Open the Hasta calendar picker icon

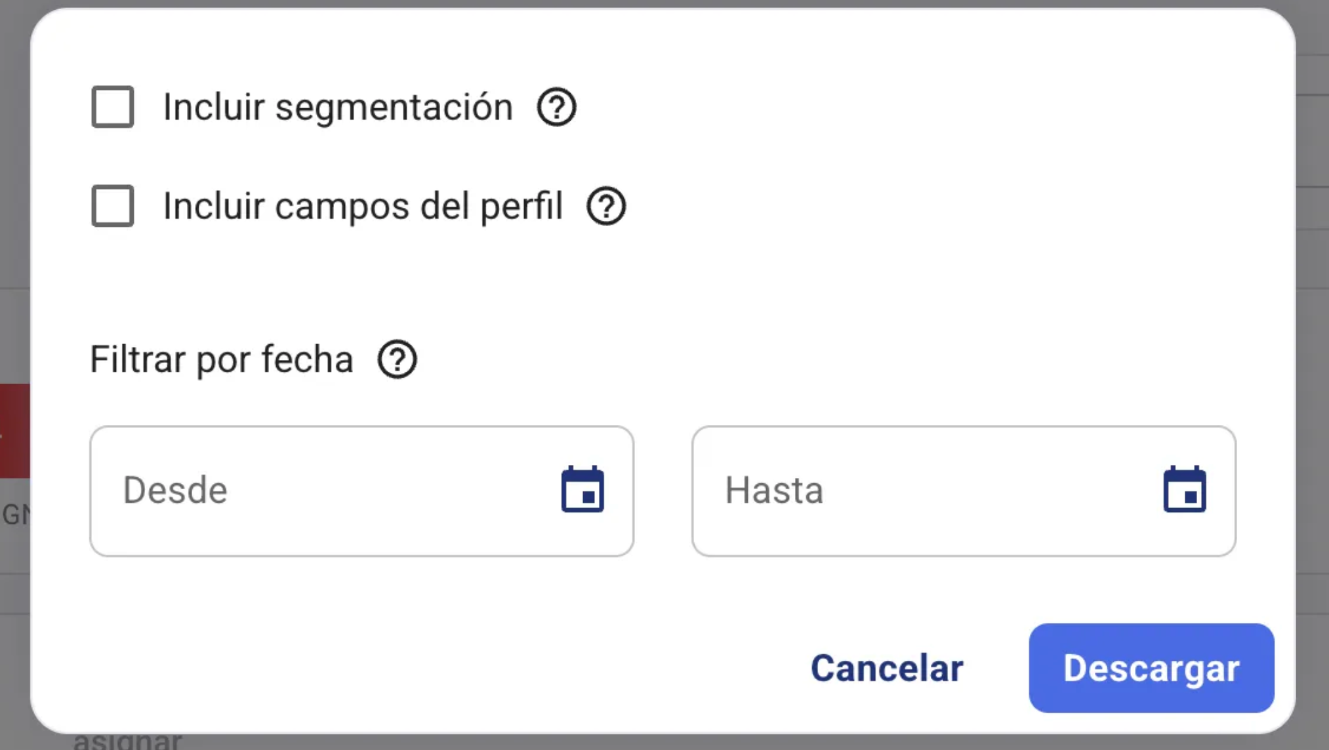1184,490
